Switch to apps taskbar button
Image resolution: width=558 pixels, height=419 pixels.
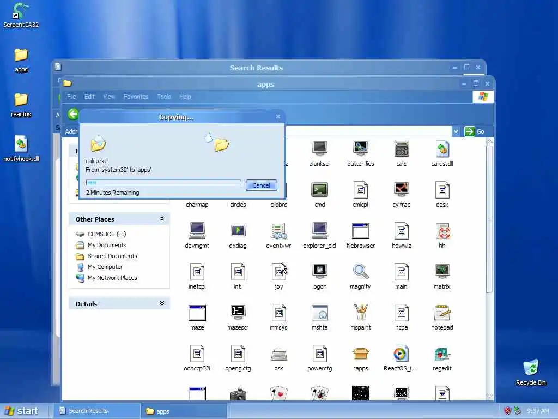pyautogui.click(x=184, y=411)
